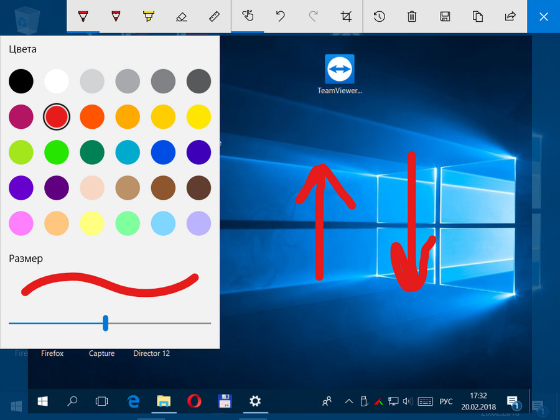
Task: Undo the last stroke
Action: tap(281, 16)
